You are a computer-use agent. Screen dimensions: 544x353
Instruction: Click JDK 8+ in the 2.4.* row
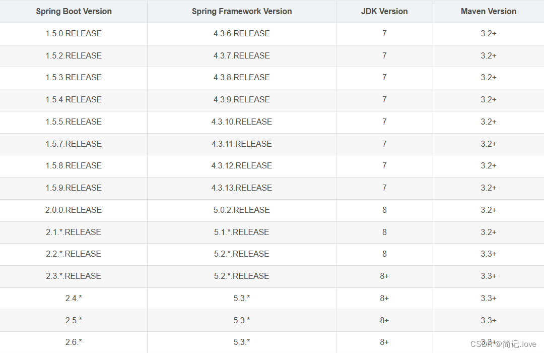coord(384,299)
